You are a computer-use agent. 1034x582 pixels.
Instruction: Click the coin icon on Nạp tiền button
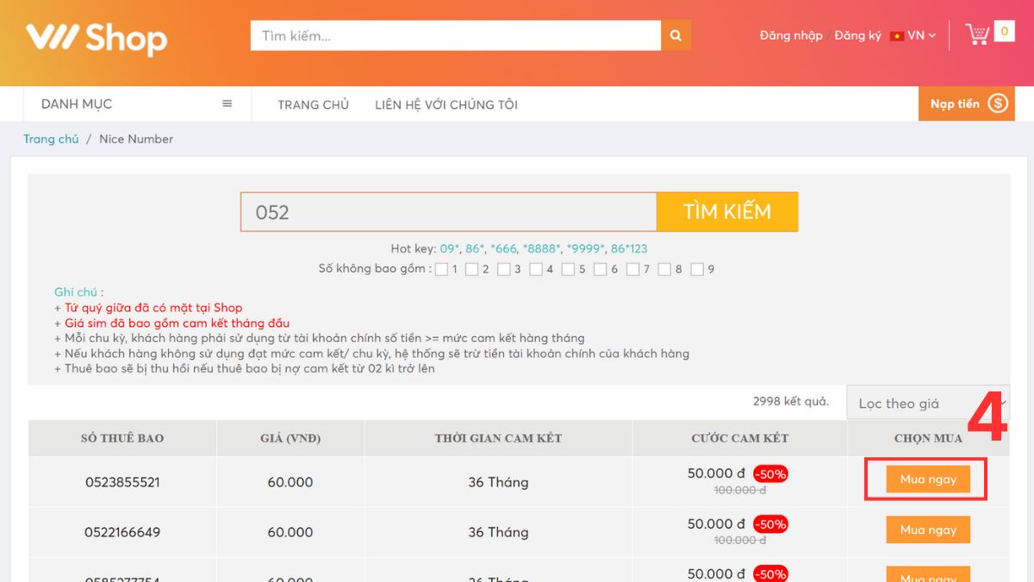1000,103
